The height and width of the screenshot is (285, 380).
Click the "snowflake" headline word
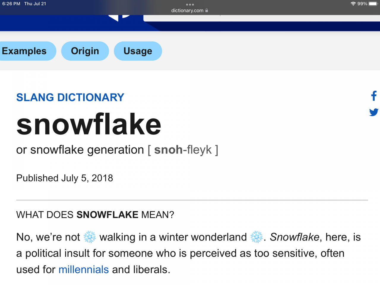(x=89, y=124)
